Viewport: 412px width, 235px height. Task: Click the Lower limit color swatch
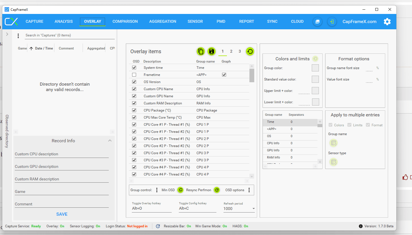point(315,102)
